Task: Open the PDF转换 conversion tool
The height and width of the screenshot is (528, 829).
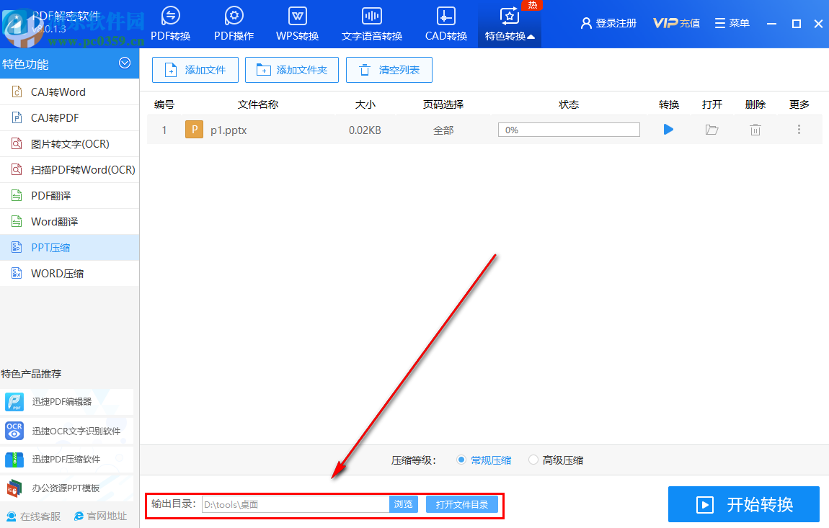Action: click(170, 23)
